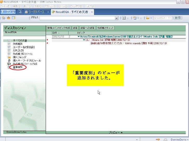Image resolution: width=189 pixels, height=141 pixels.
Task: Select the 2008/12/13 date cell
Action: [x=58, y=37]
